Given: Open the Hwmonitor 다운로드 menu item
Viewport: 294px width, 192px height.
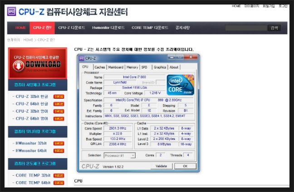Looking at the screenshot, I should tap(108, 28).
